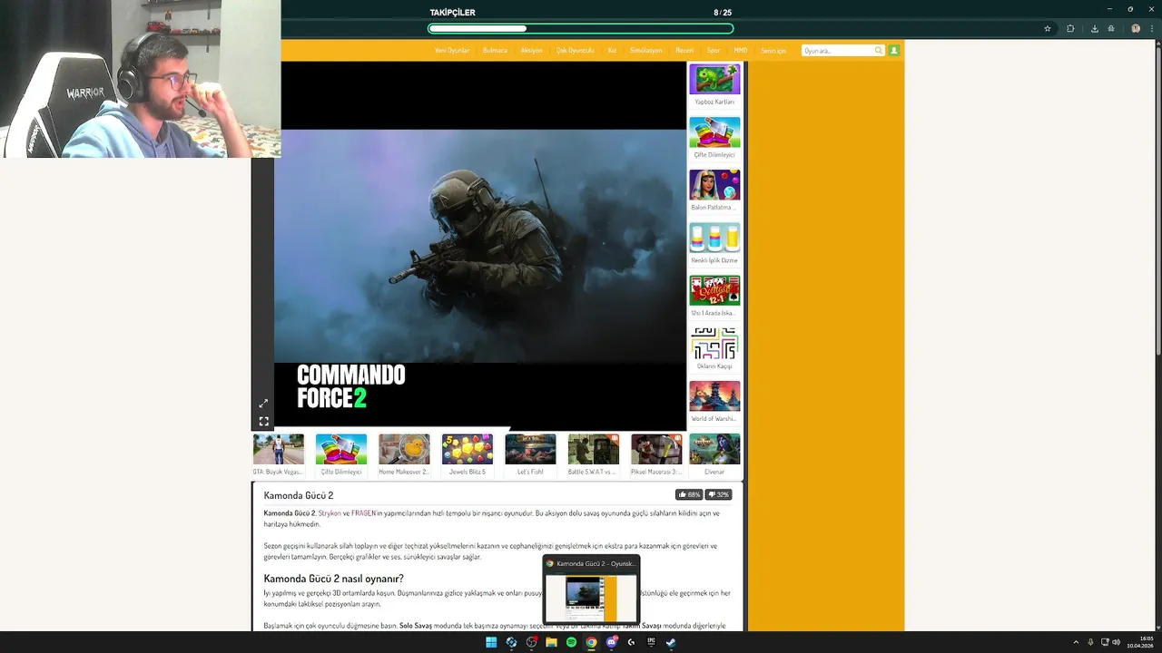Viewport: 1162px width, 653px height.
Task: Open the Battle S.W.A.T vs thumbnail
Action: (593, 450)
